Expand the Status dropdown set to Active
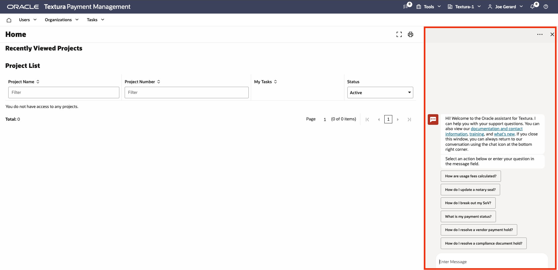 point(380,93)
